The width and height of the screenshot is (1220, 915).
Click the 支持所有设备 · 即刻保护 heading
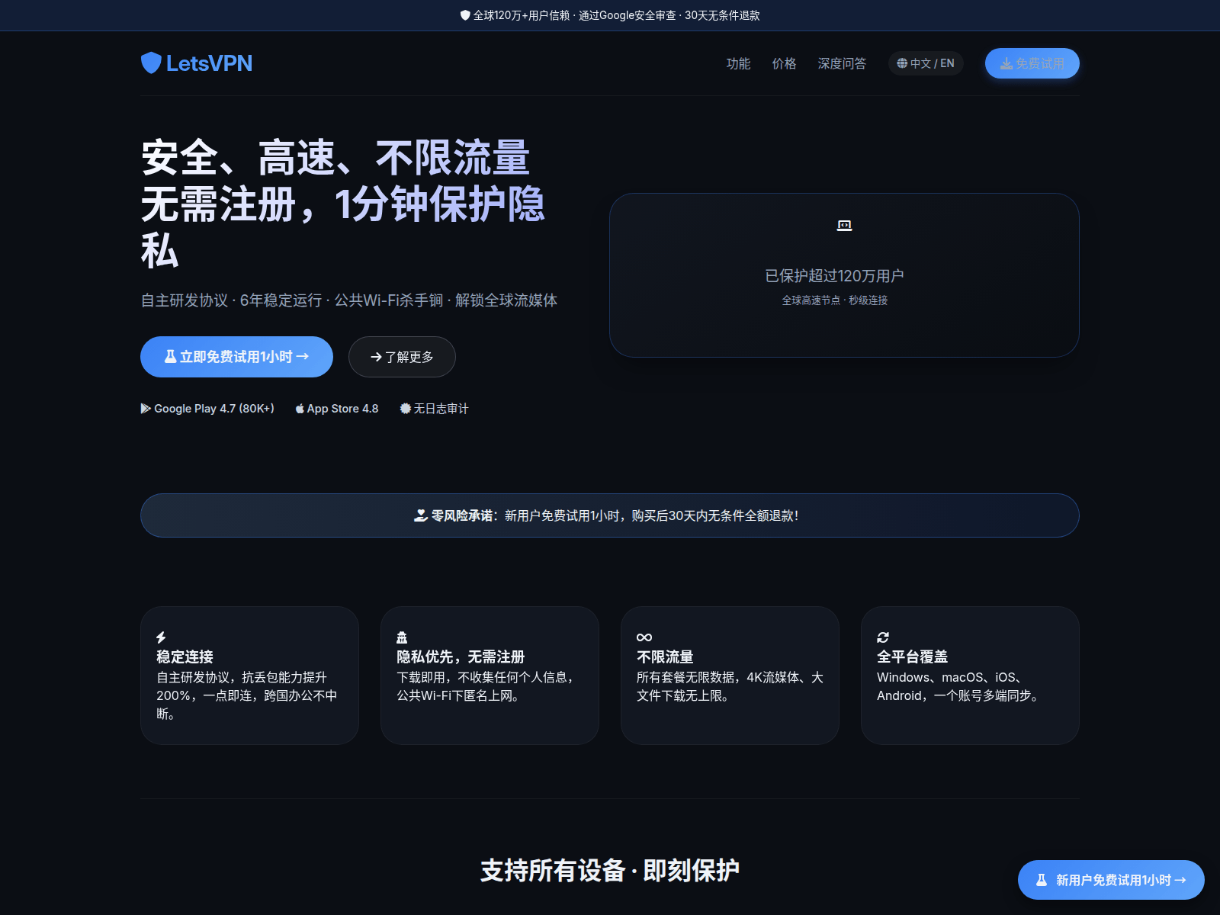[x=610, y=870]
